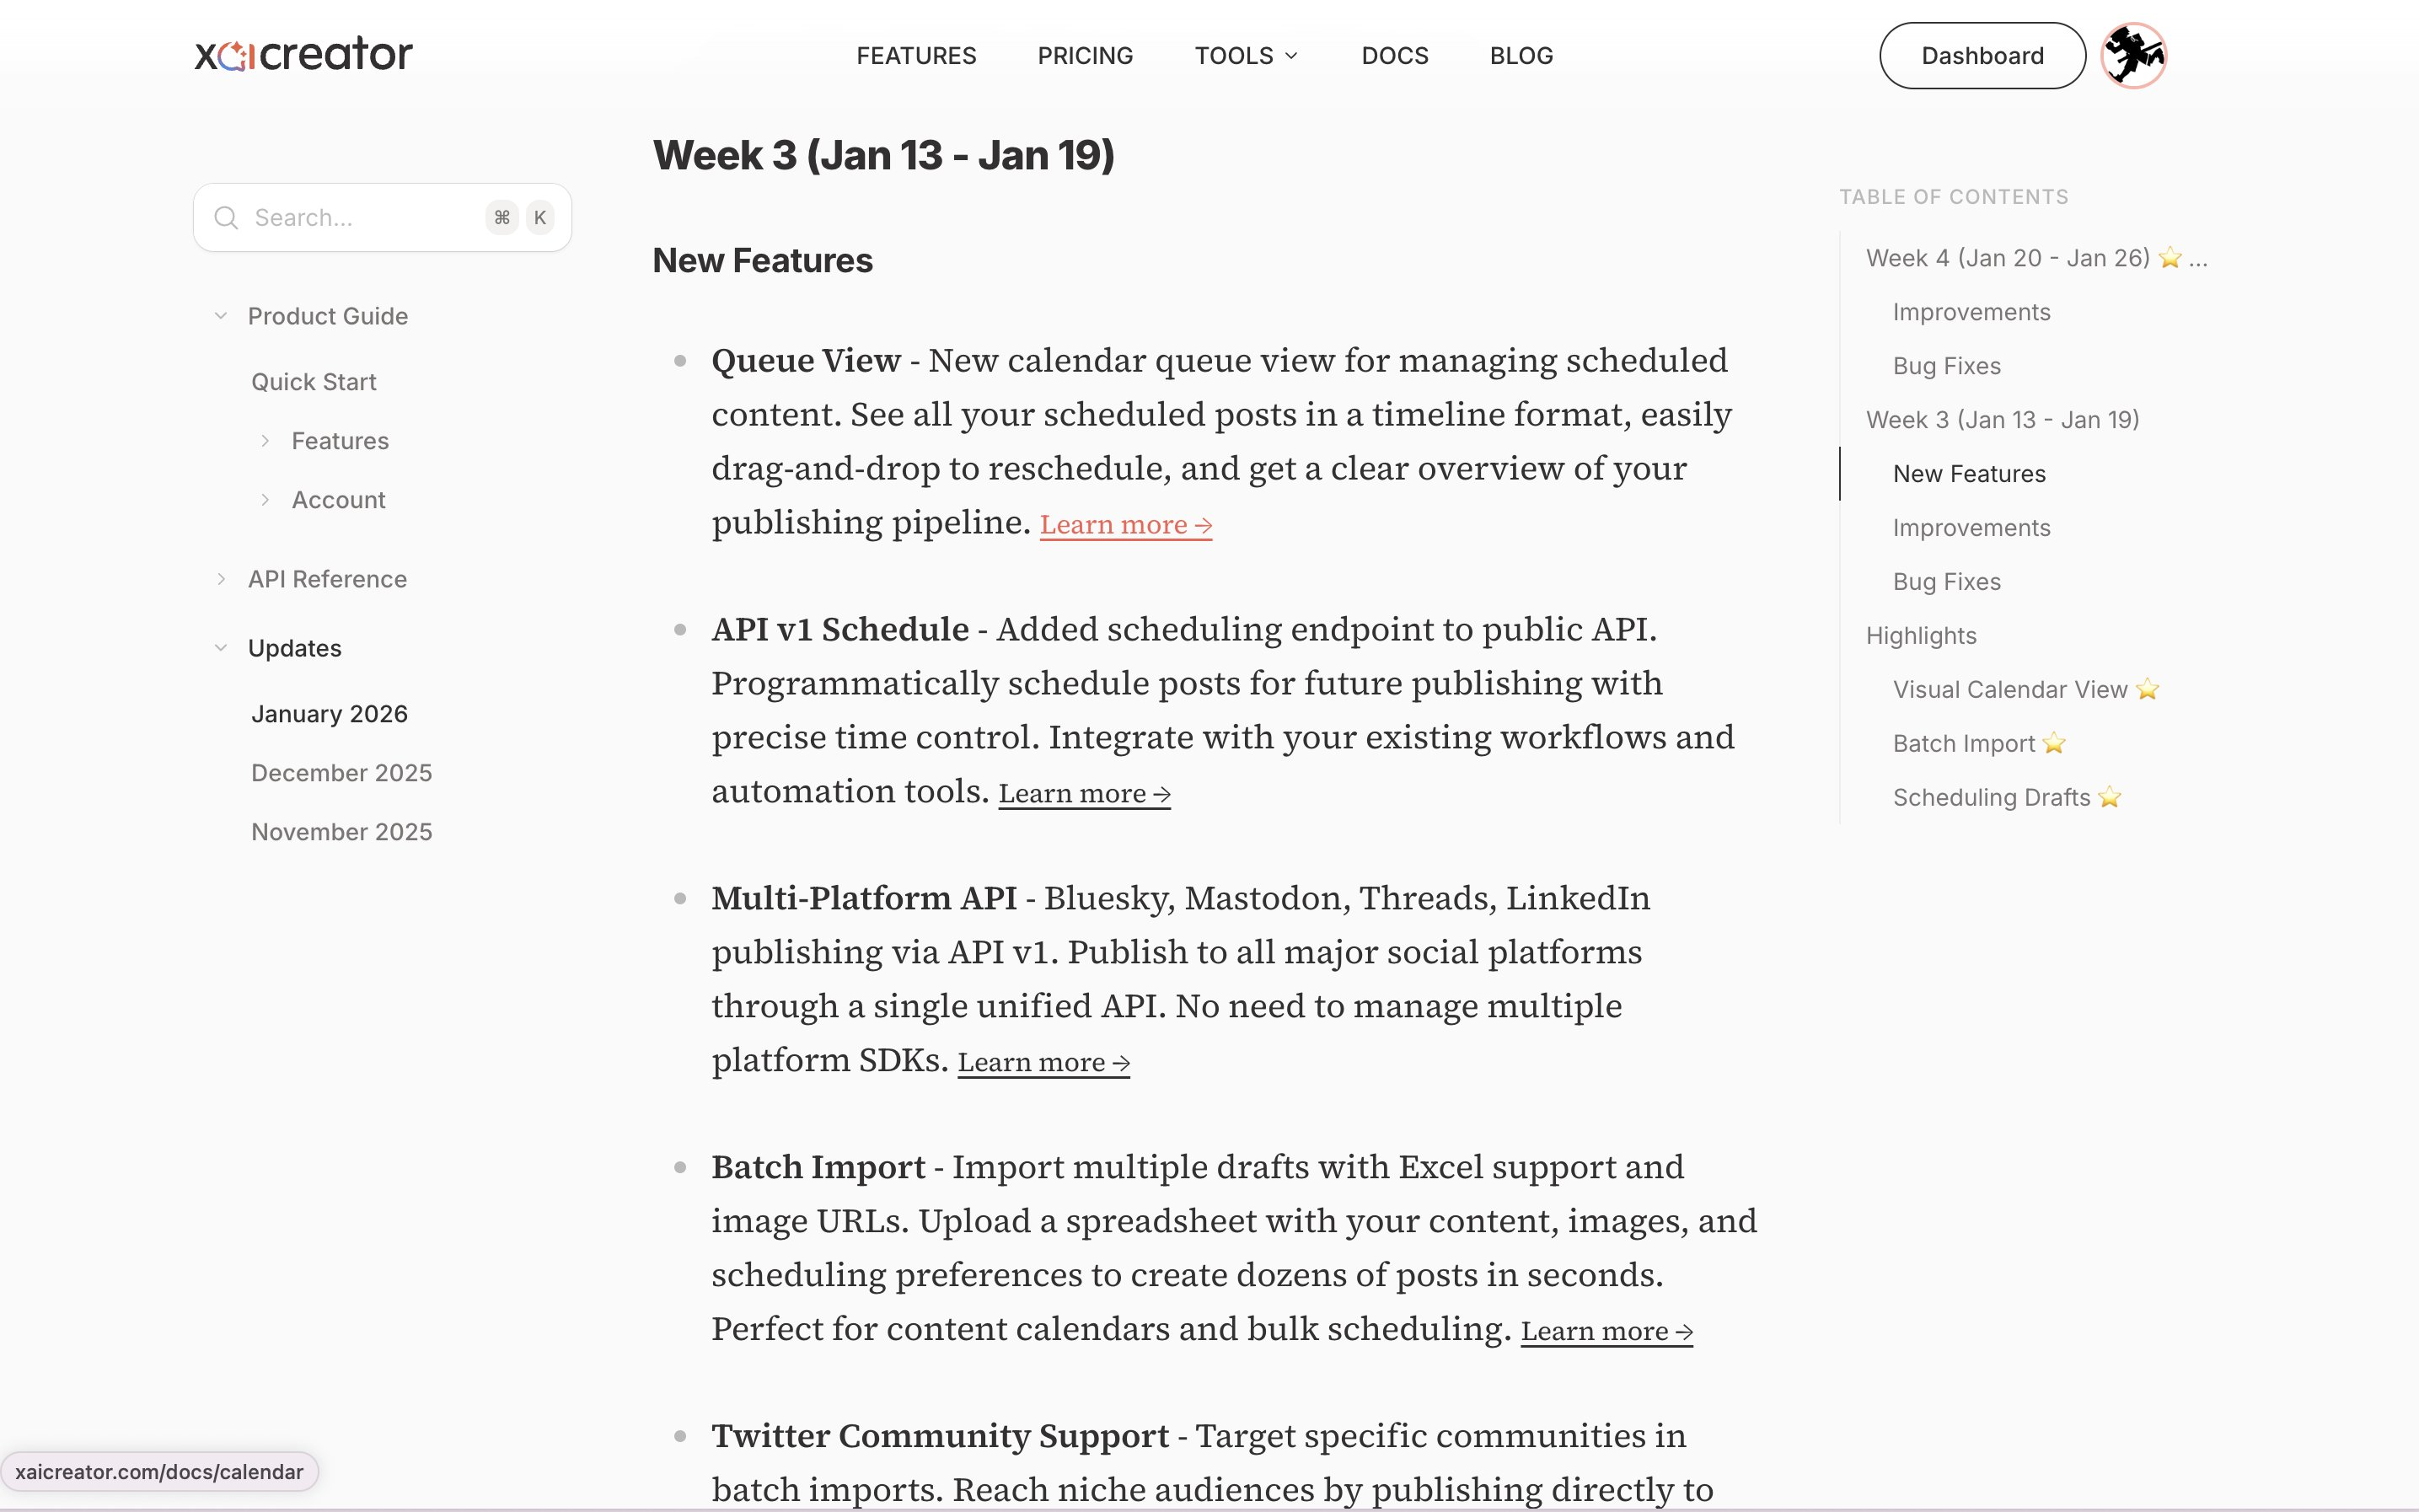Click the Command key shortcut badge
Image resolution: width=2419 pixels, height=1512 pixels.
coord(502,218)
